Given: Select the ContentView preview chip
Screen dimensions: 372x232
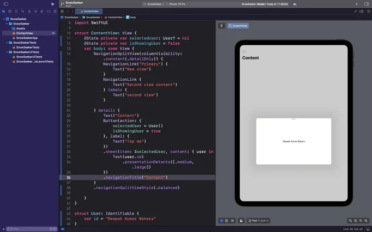Looking at the screenshot, I should pos(238,26).
